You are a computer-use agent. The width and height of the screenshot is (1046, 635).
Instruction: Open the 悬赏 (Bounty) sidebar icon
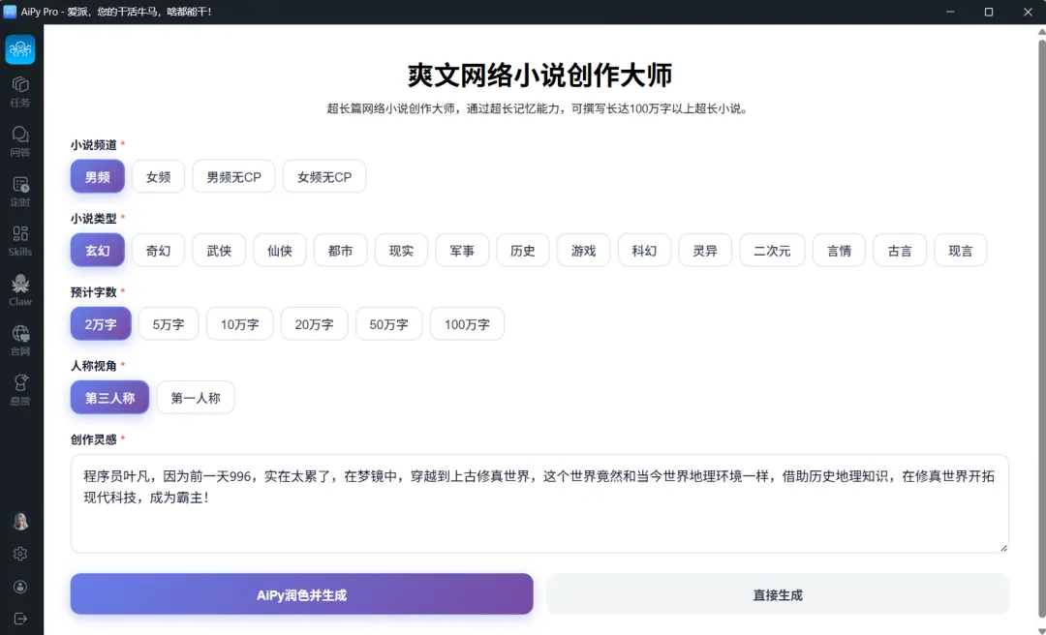pyautogui.click(x=20, y=390)
